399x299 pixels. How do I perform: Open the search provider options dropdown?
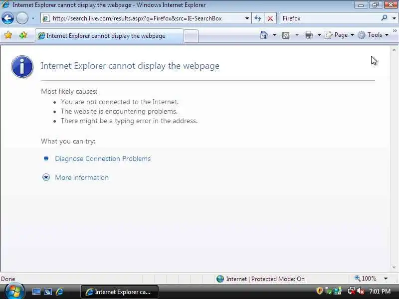point(394,18)
